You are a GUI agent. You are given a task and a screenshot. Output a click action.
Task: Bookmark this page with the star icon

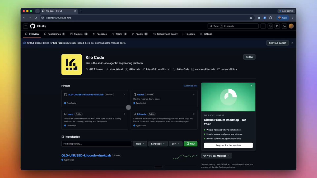251,18
